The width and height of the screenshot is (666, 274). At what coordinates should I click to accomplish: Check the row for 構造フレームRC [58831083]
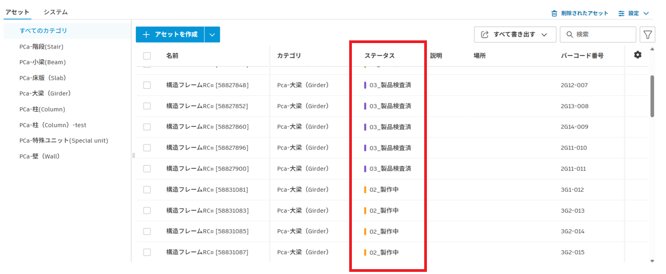click(147, 210)
